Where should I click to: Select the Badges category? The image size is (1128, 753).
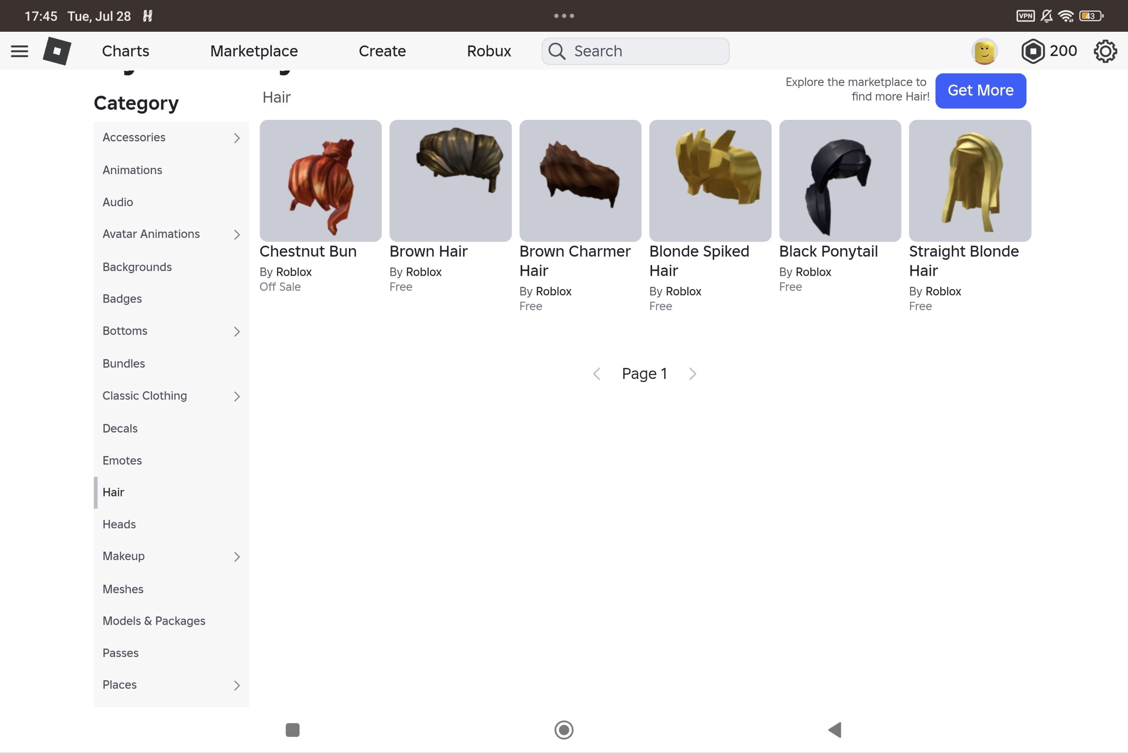pos(171,299)
